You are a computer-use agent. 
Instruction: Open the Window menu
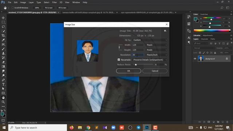[x=76, y=3]
